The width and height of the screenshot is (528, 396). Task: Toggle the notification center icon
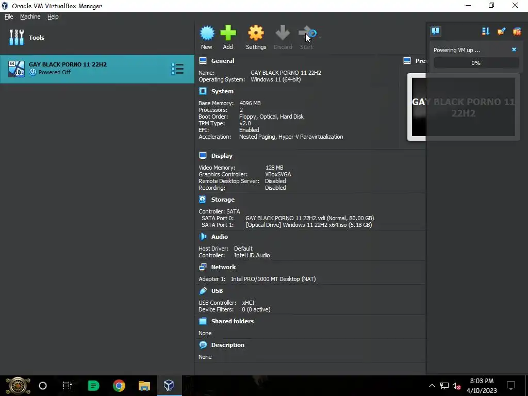(436, 31)
